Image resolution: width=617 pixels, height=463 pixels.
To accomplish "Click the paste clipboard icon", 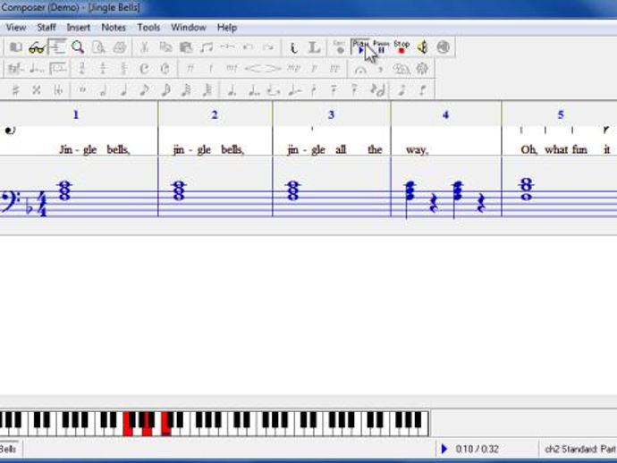I will (186, 47).
